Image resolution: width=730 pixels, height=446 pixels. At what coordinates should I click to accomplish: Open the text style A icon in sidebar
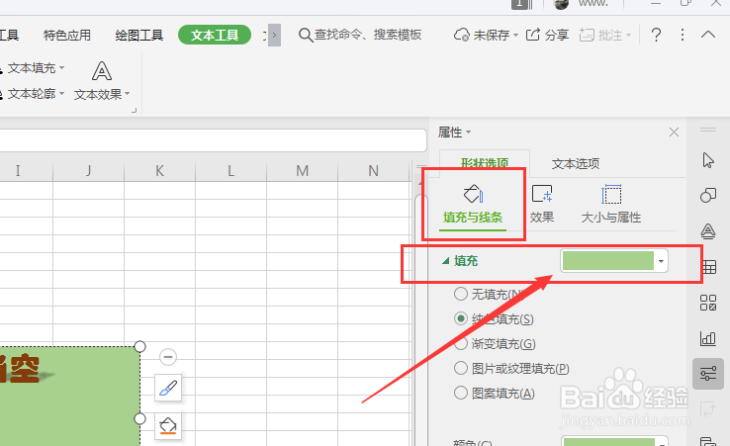pyautogui.click(x=708, y=231)
